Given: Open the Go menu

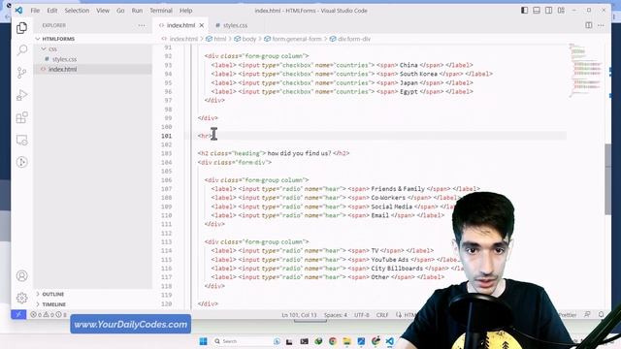Looking at the screenshot, I should click(120, 11).
